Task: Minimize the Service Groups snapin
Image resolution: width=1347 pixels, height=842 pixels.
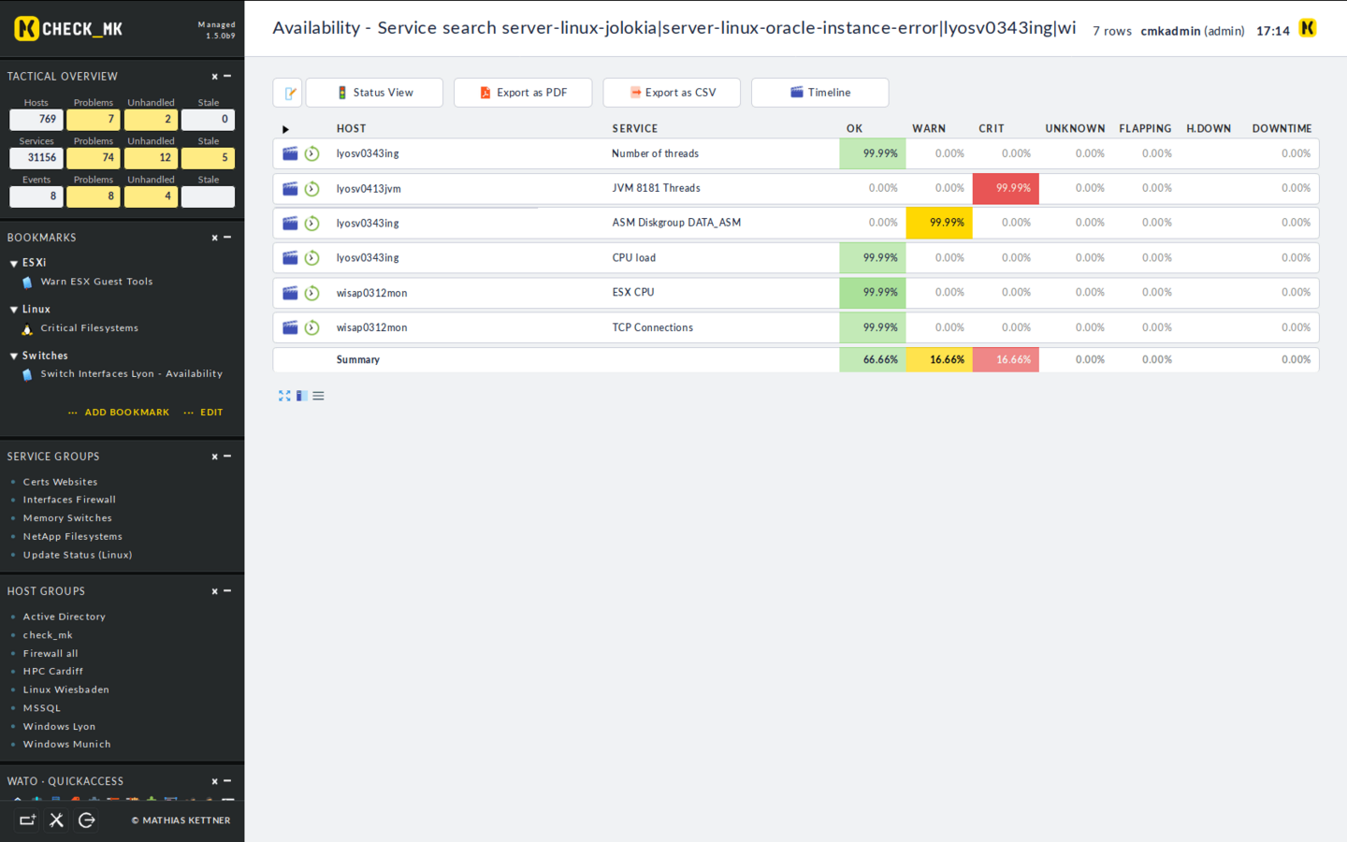Action: pyautogui.click(x=227, y=457)
